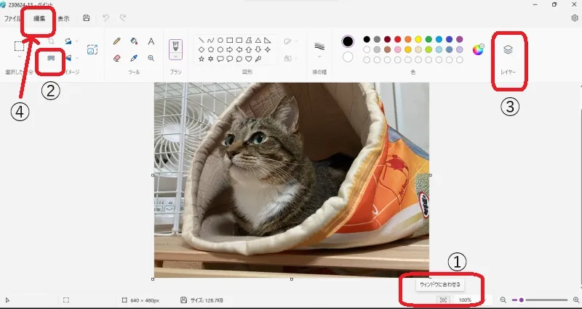582x309 pixels.
Task: Choose the pentagon shape
Action: click(210, 49)
